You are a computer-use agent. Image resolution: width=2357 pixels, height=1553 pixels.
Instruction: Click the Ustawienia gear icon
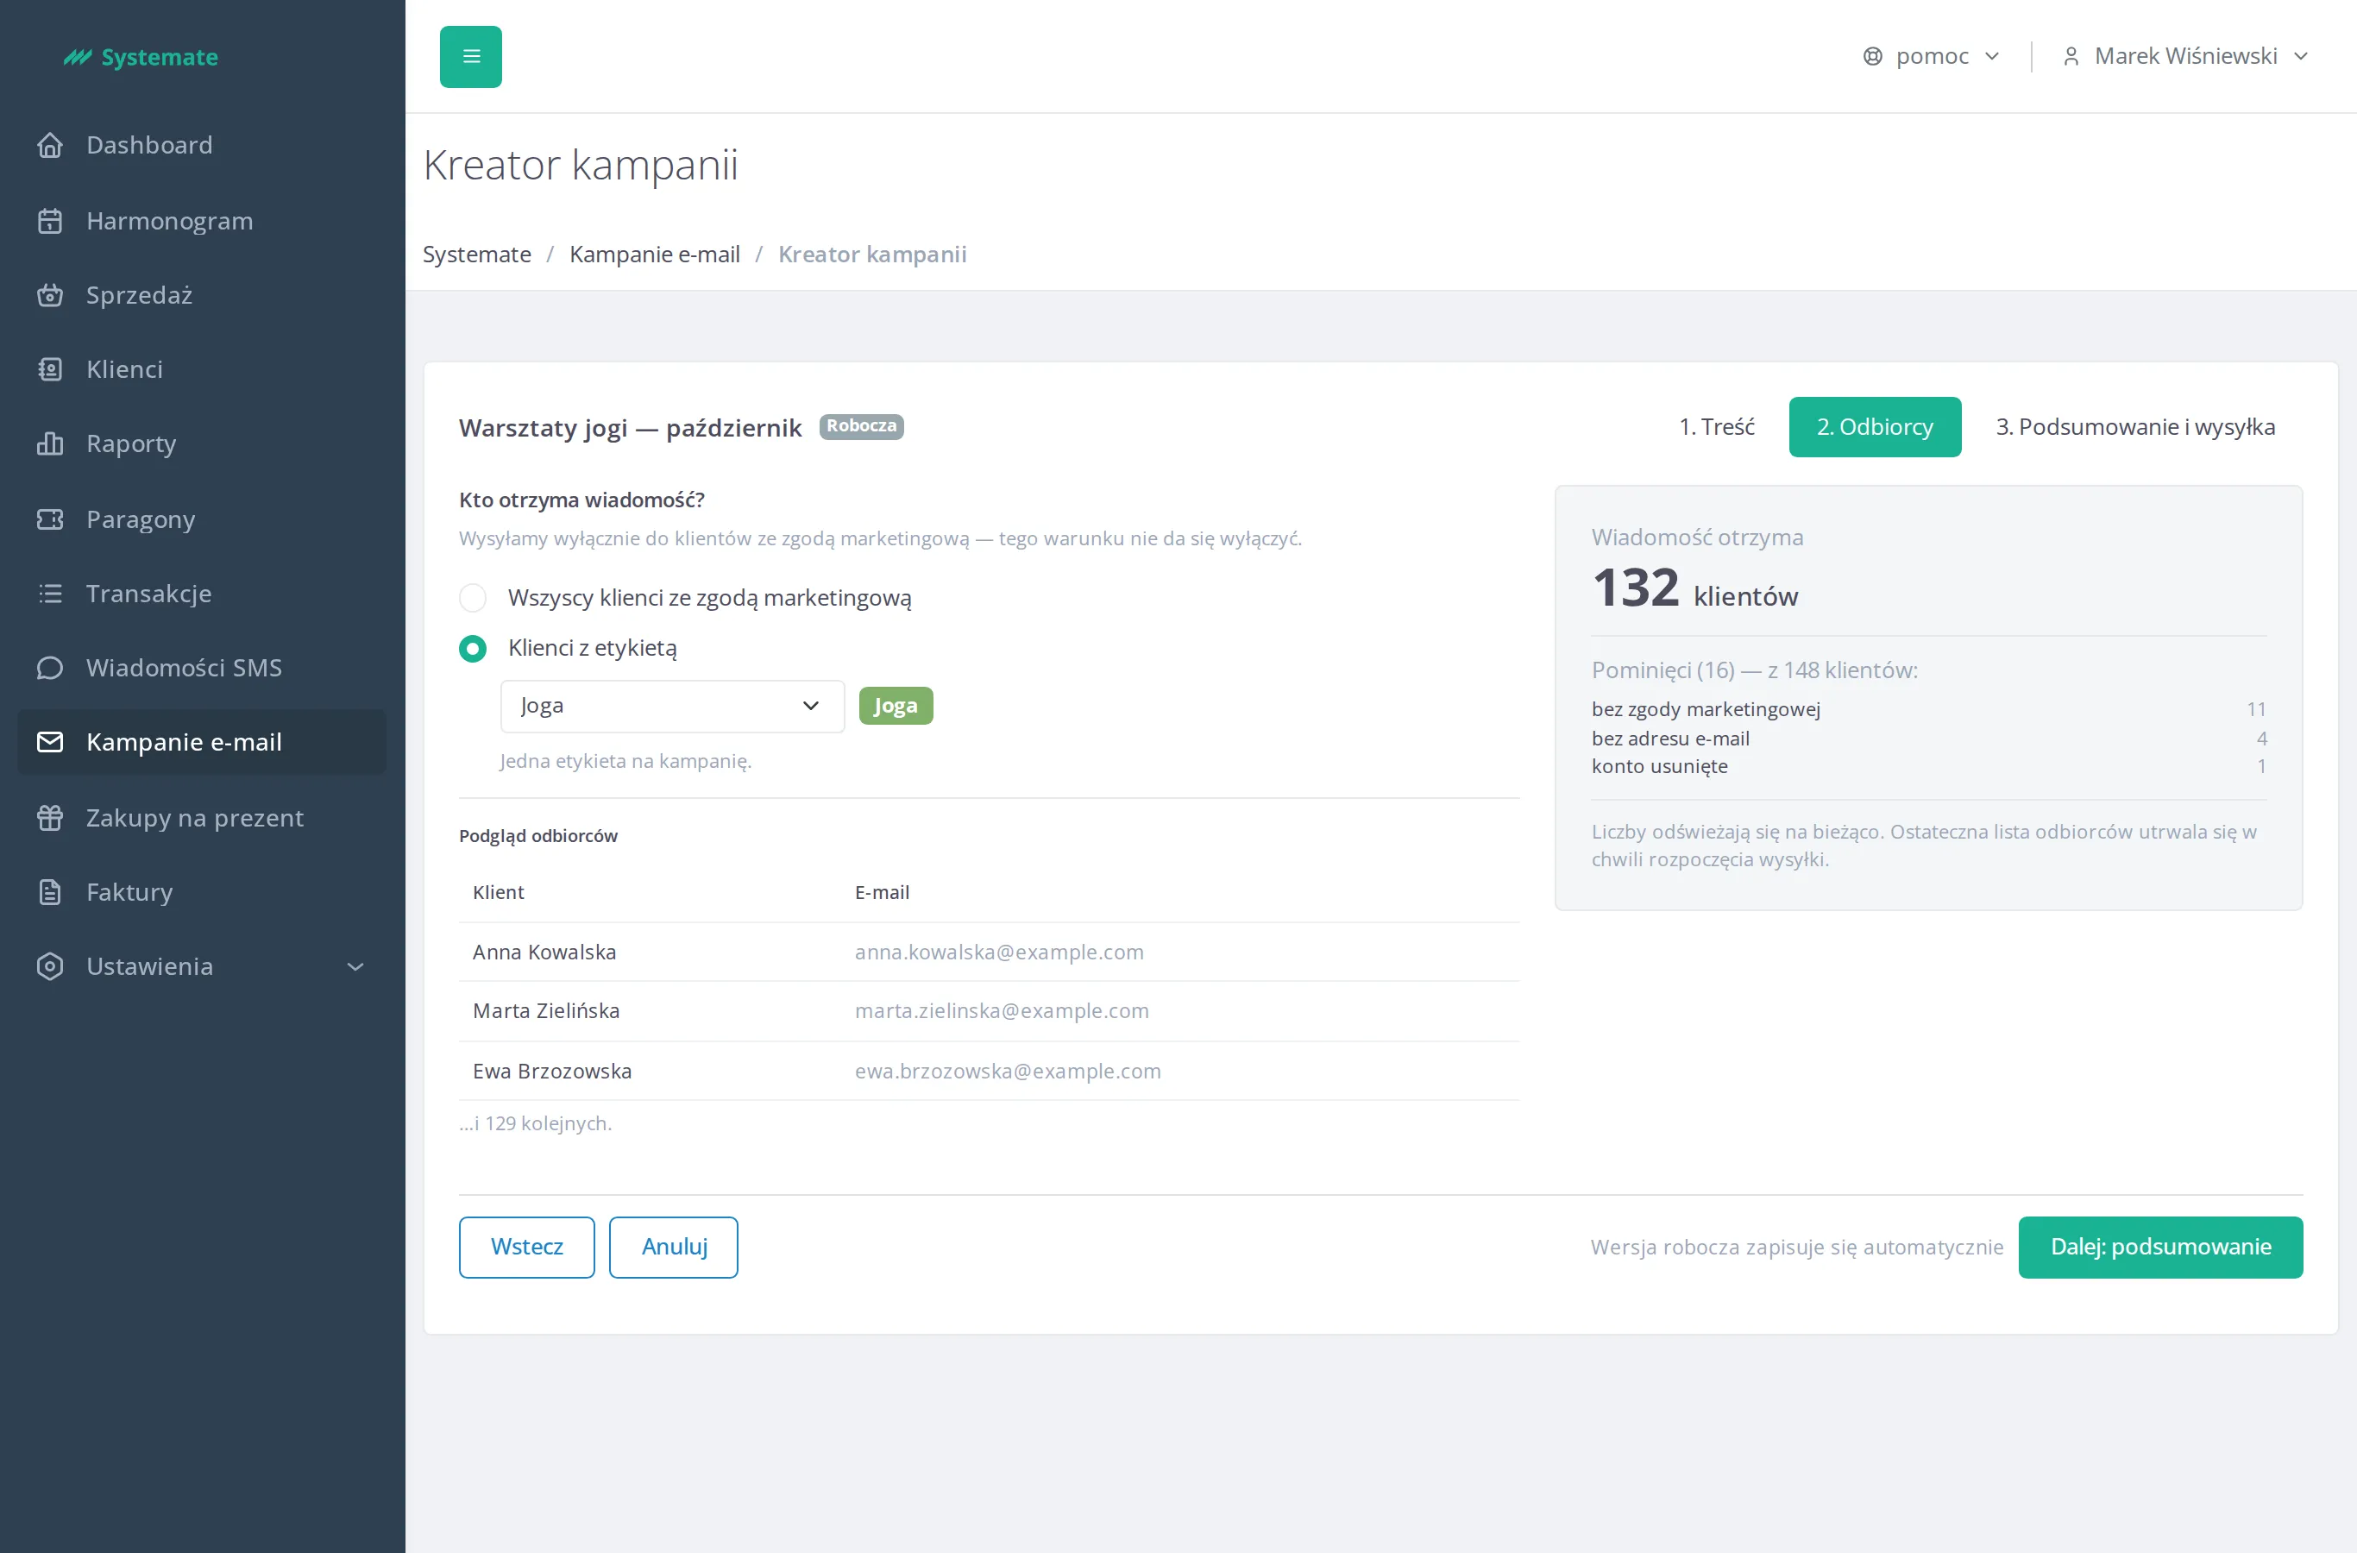(49, 965)
